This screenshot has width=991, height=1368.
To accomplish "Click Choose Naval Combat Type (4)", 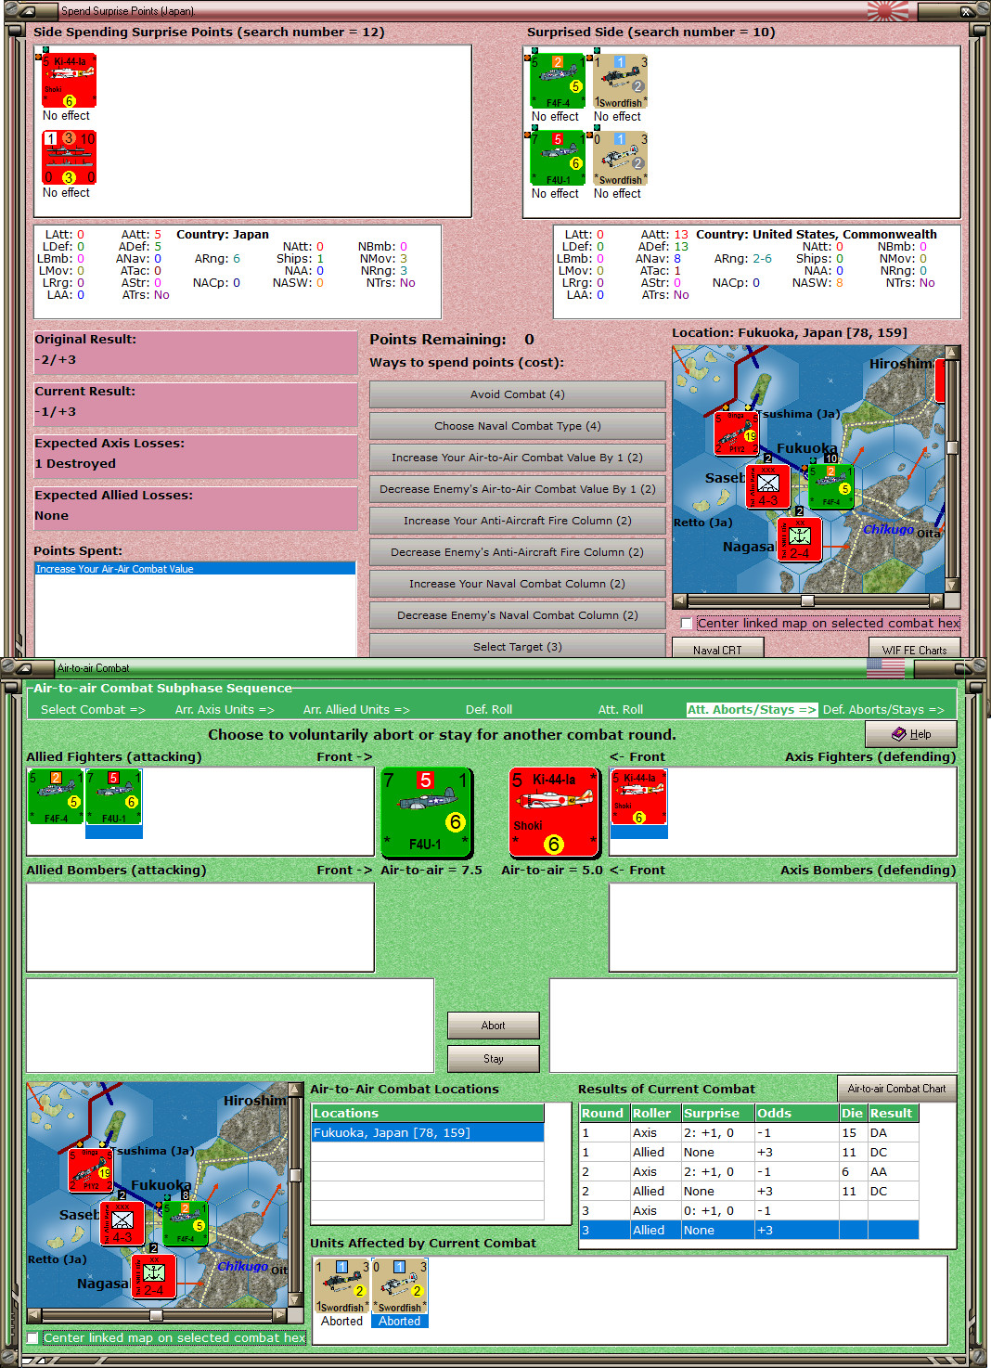I will (x=518, y=426).
